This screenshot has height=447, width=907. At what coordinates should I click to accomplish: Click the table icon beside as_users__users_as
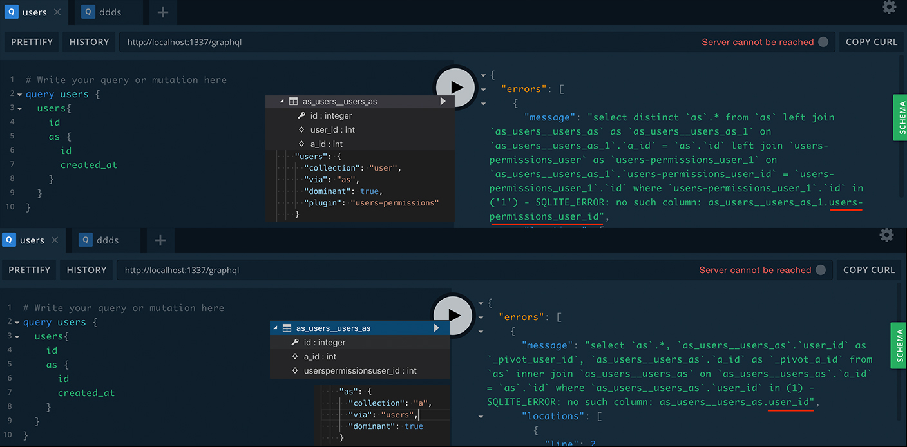(x=293, y=101)
